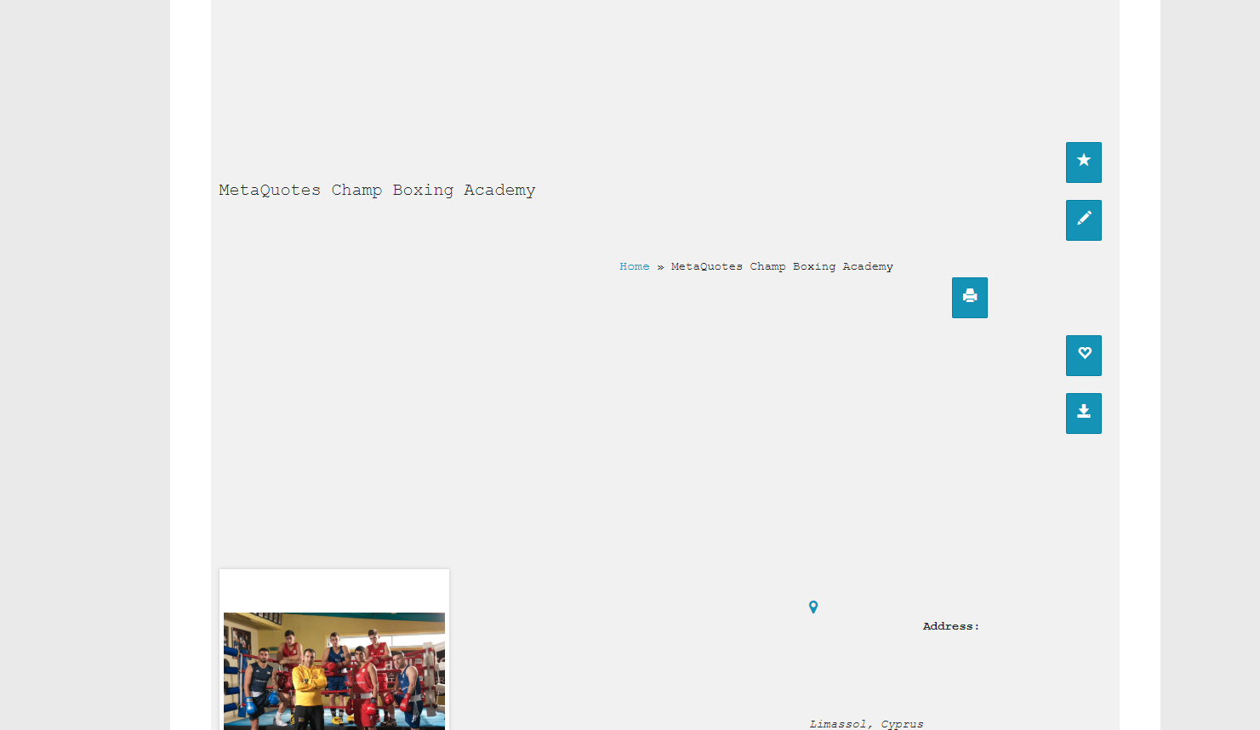Viewport: 1260px width, 730px height.
Task: Click the star favorite button
Action: (x=1083, y=163)
